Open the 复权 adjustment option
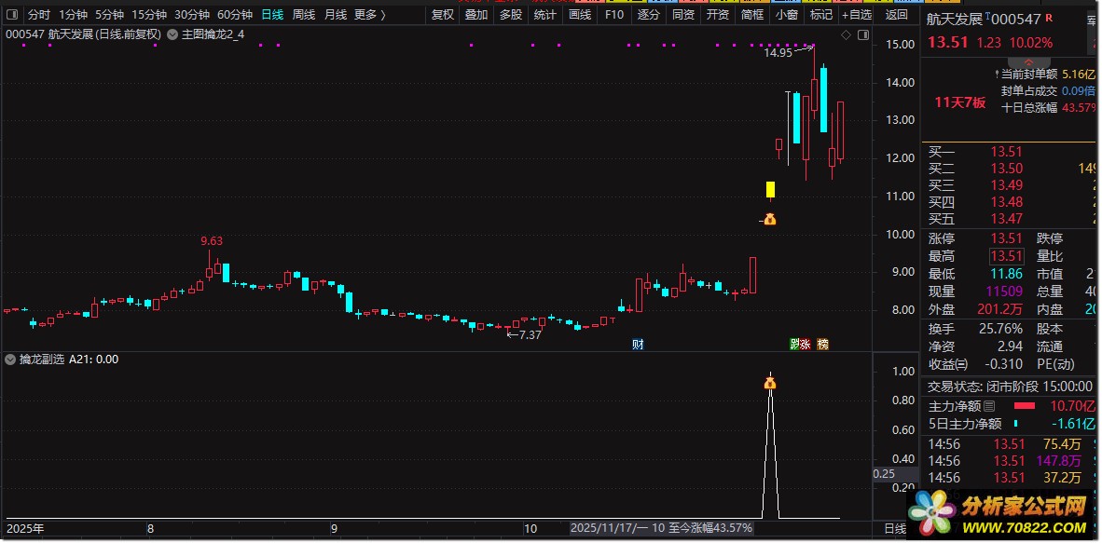Screen dimensions: 1102x543 tap(443, 14)
